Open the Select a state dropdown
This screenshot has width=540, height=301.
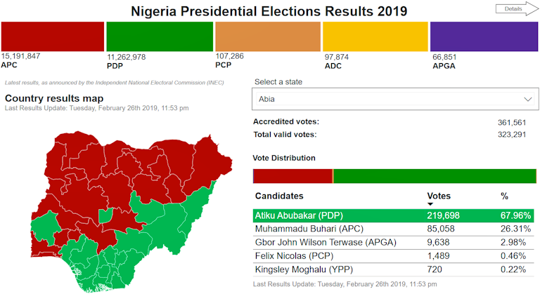point(394,100)
